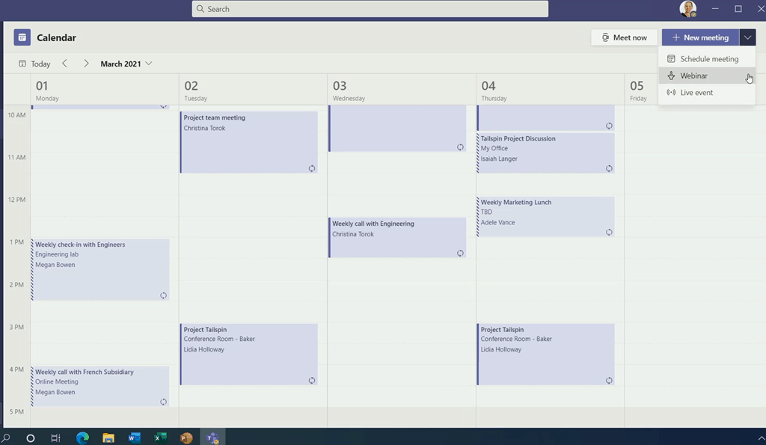Open the Weekly Marketing Lunch event
The height and width of the screenshot is (445, 766).
[x=545, y=217]
